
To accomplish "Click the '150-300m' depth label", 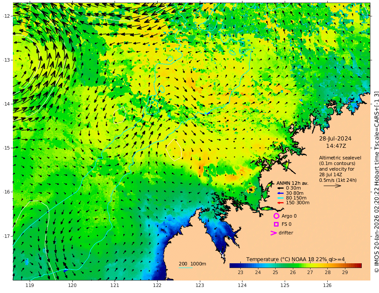I will point(298,203).
